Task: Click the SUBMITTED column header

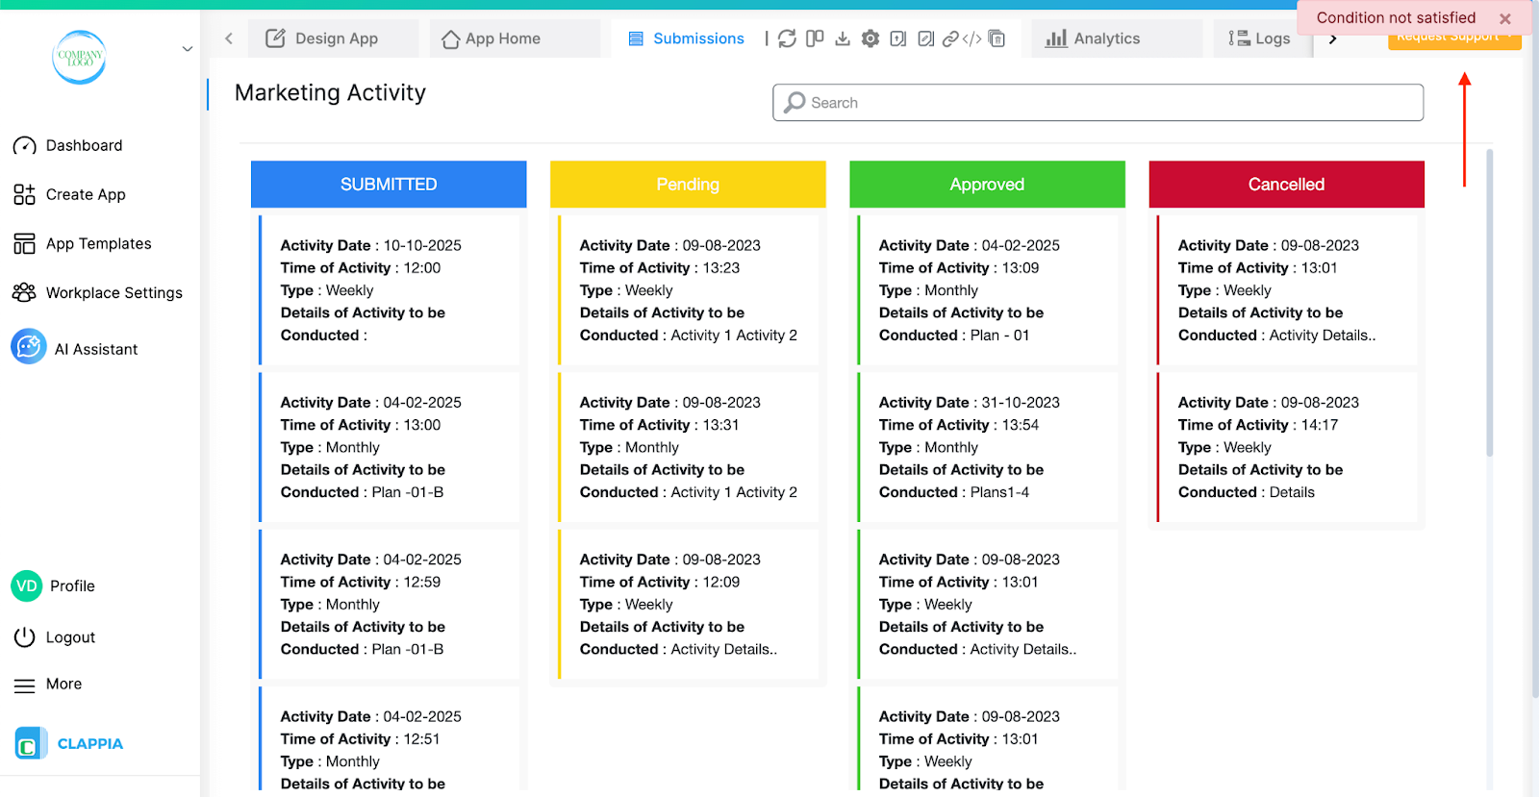Action: click(x=389, y=184)
